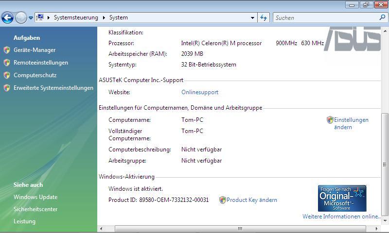Open Computerschutz settings

point(35,75)
